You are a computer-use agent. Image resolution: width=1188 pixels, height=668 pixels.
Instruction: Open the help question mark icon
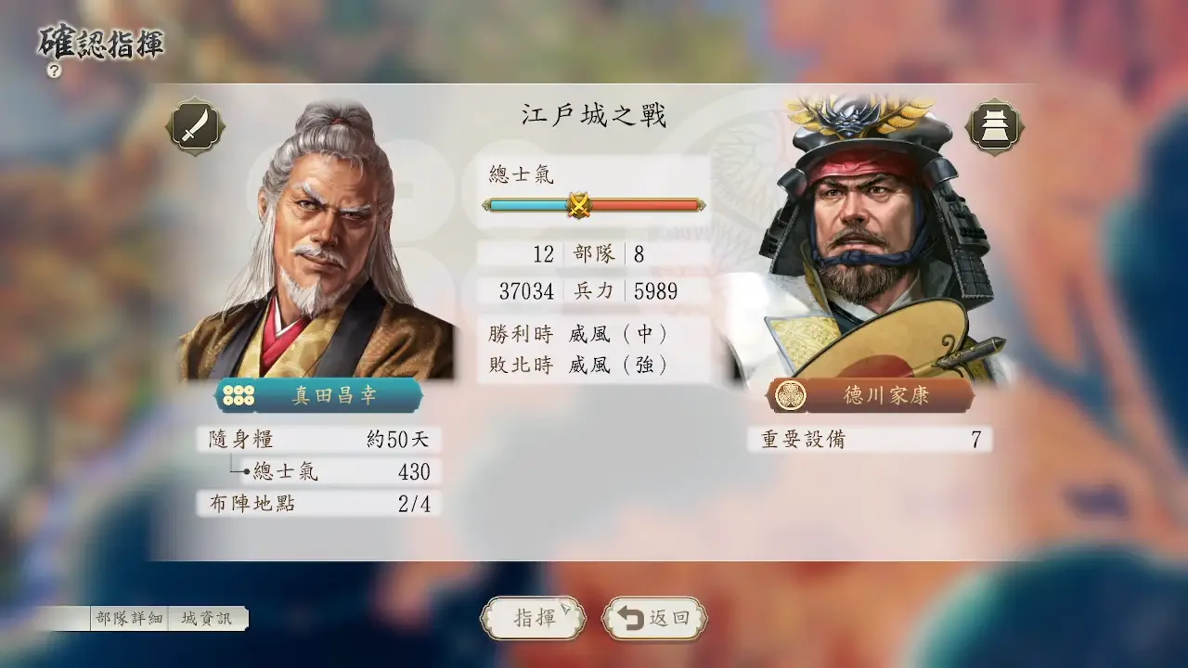[55, 71]
